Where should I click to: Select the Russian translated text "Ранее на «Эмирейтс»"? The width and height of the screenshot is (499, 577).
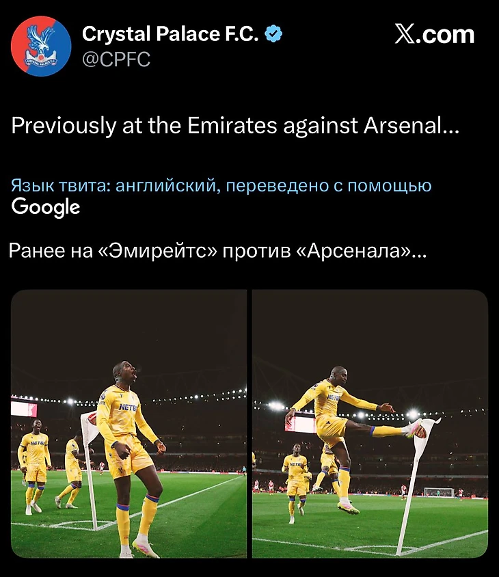point(218,252)
